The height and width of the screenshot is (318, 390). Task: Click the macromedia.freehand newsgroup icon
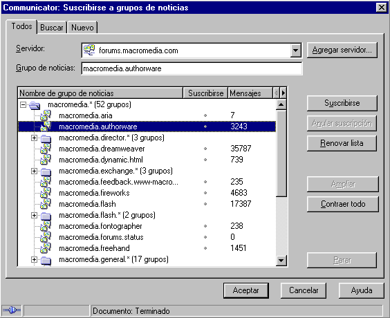(x=46, y=248)
